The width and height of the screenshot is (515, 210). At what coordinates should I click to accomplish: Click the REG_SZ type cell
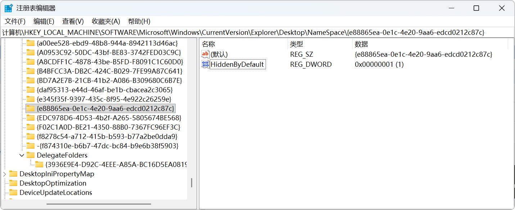[x=302, y=55]
